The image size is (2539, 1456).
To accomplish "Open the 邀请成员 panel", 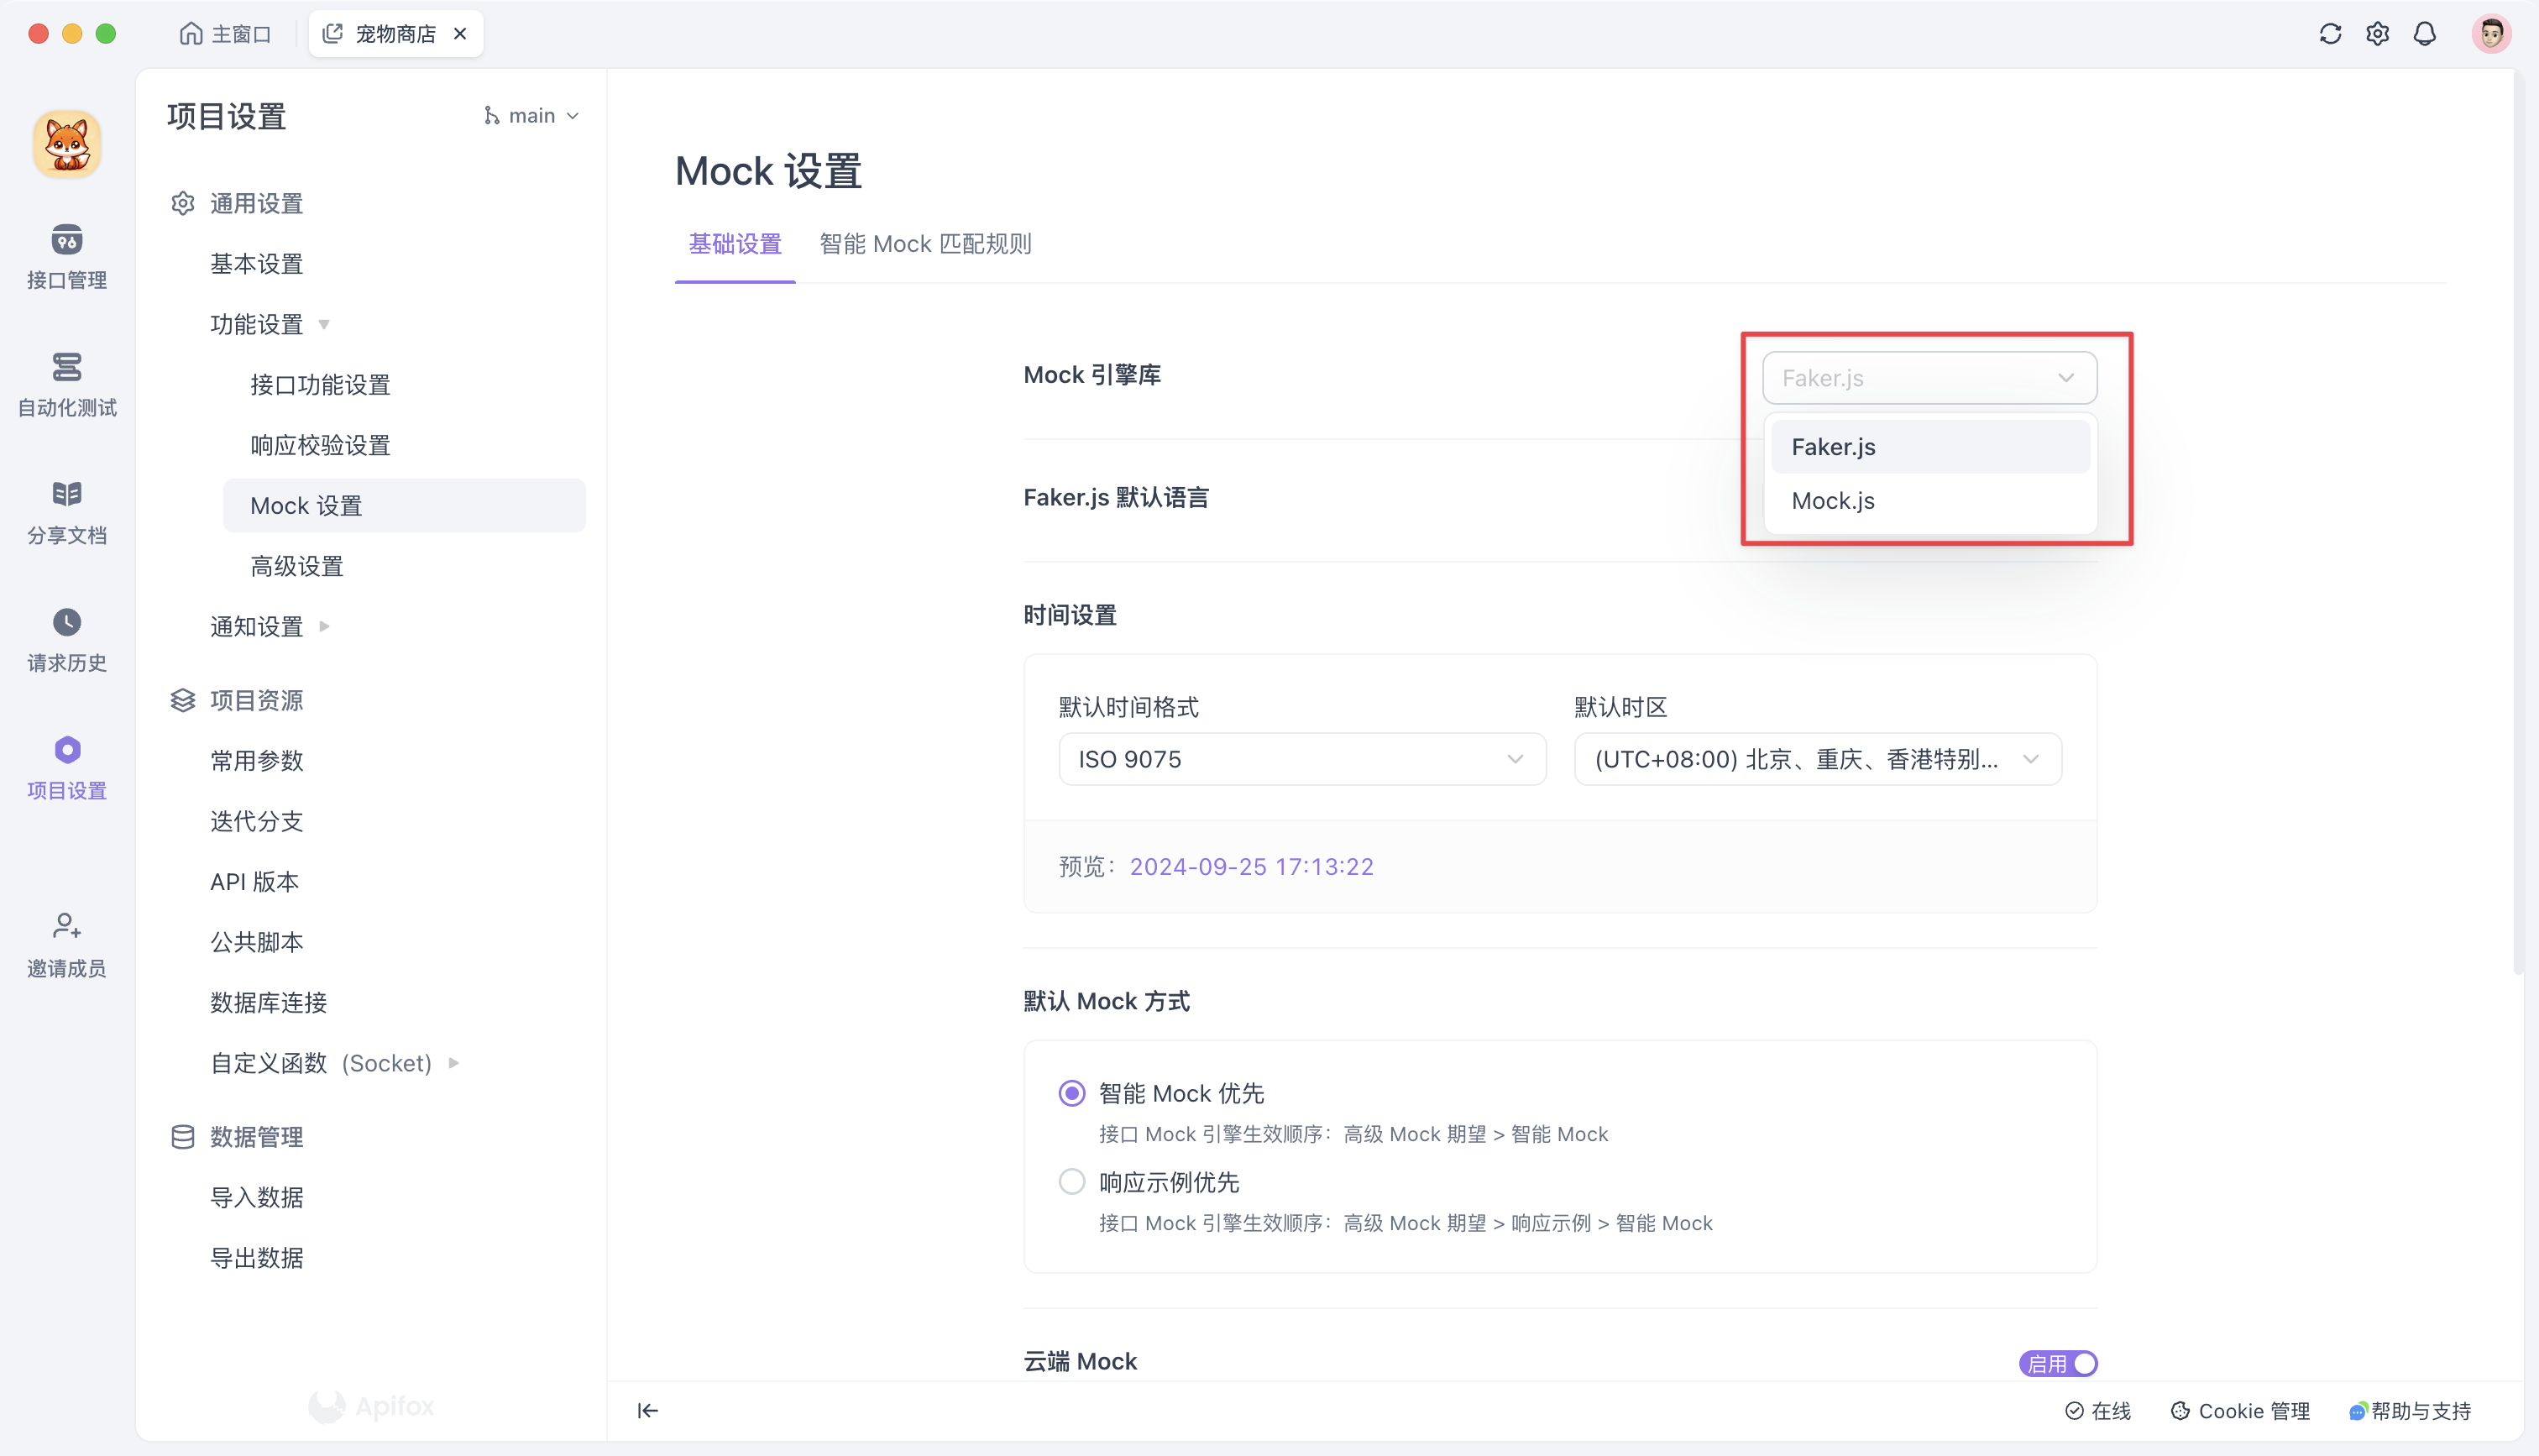I will [x=66, y=941].
